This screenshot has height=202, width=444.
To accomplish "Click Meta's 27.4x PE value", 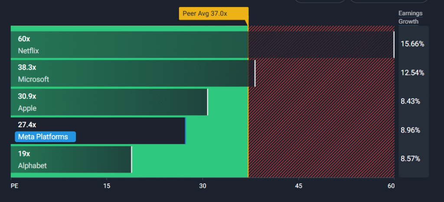I will pyautogui.click(x=27, y=125).
